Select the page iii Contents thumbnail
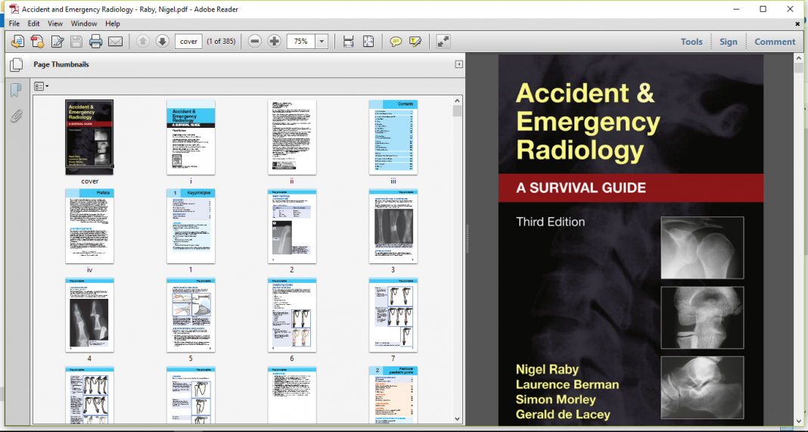Viewport: 808px width, 432px height. pyautogui.click(x=393, y=138)
